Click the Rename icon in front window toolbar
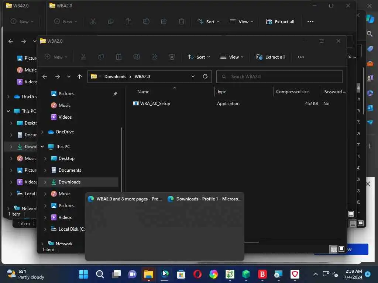 pos(137,57)
